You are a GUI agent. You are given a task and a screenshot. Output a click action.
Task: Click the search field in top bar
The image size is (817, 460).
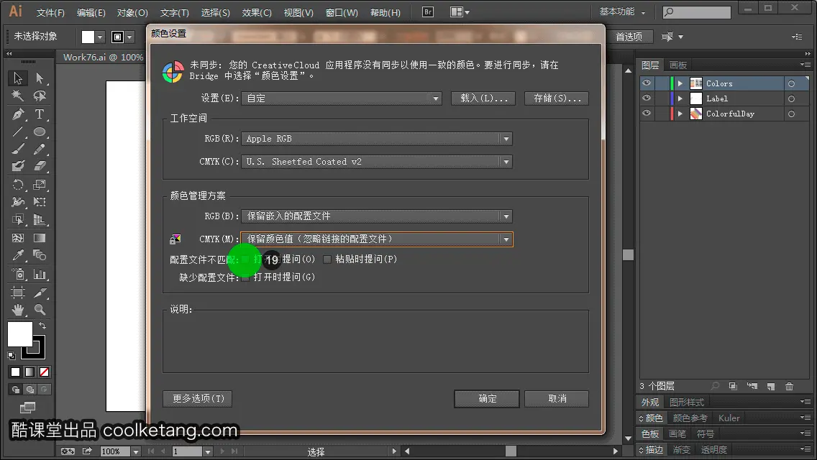(697, 11)
